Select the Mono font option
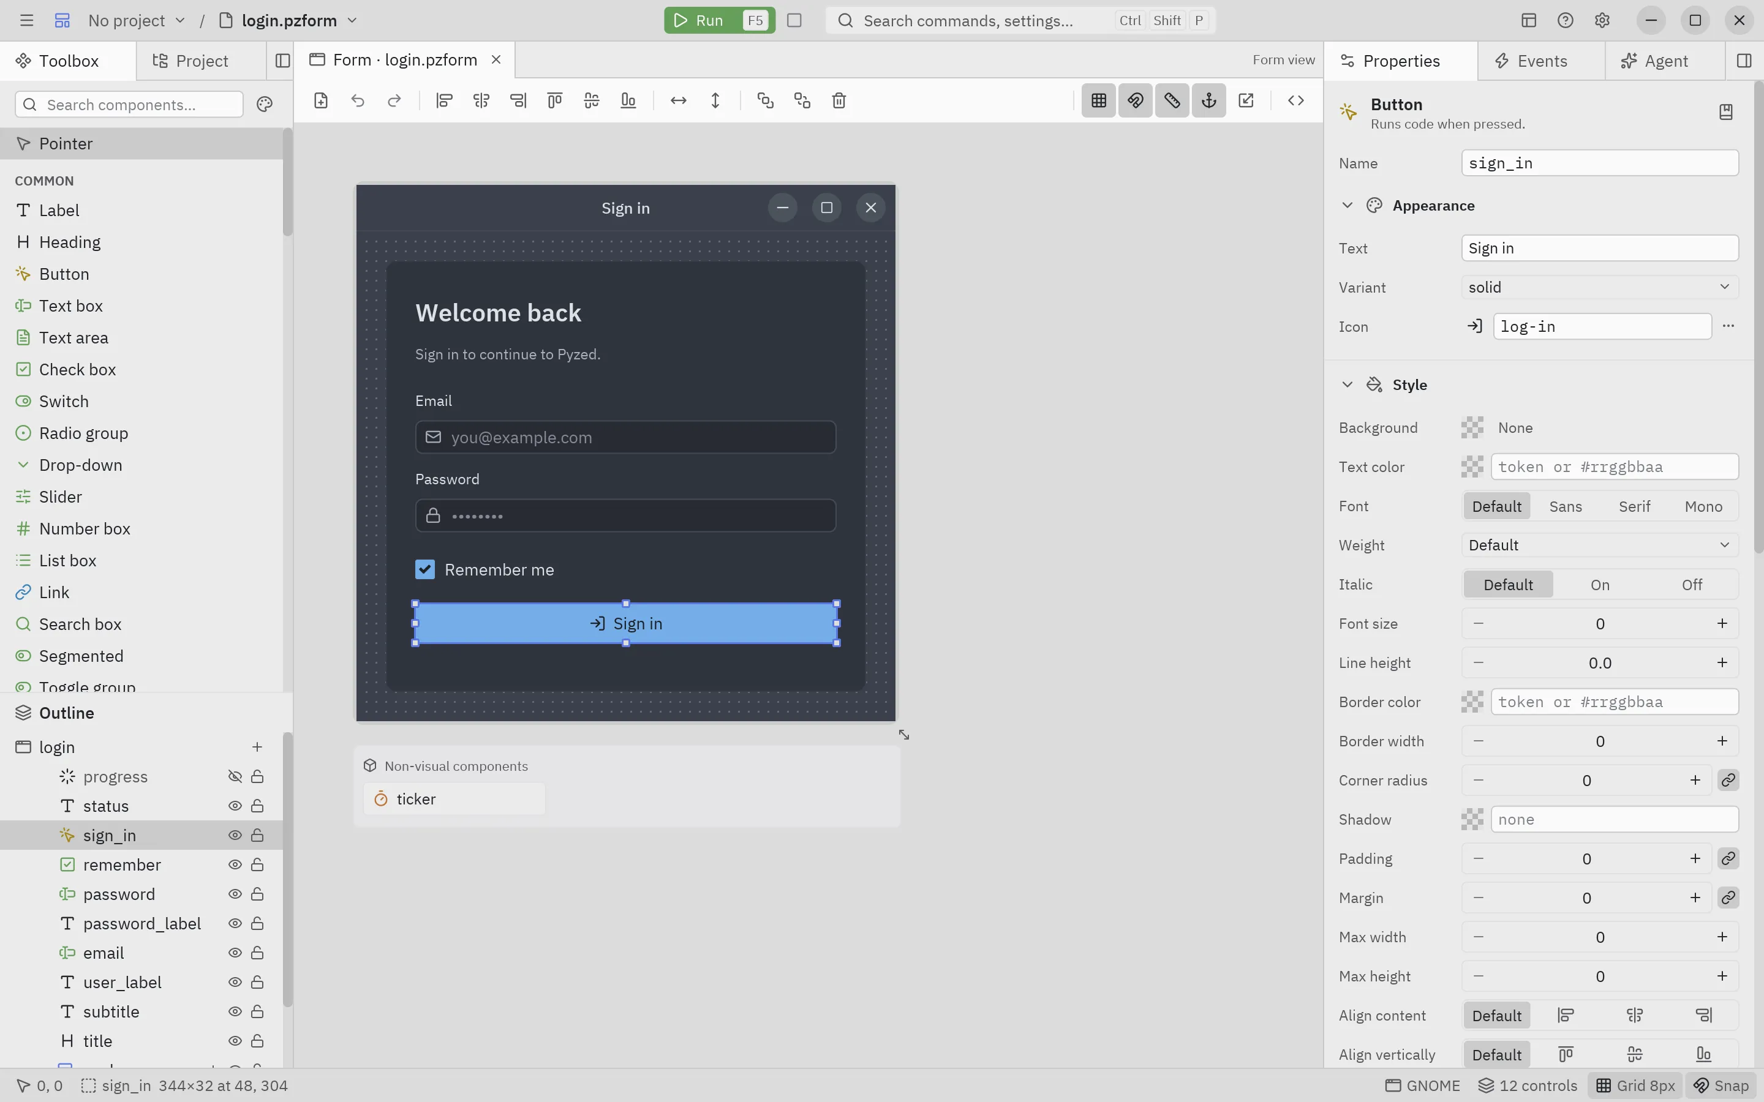The height and width of the screenshot is (1102, 1764). pos(1703,506)
